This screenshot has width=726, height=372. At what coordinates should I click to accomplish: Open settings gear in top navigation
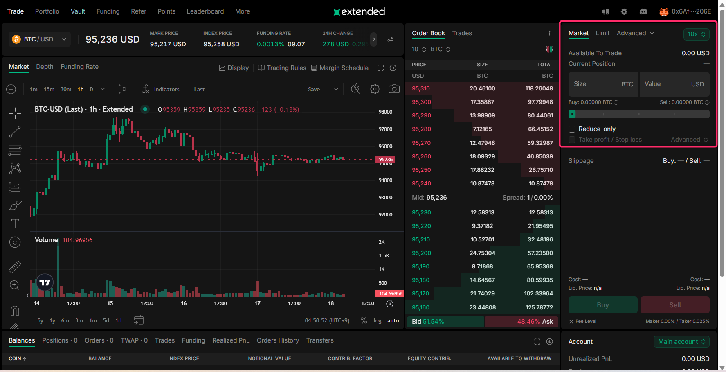(x=624, y=11)
